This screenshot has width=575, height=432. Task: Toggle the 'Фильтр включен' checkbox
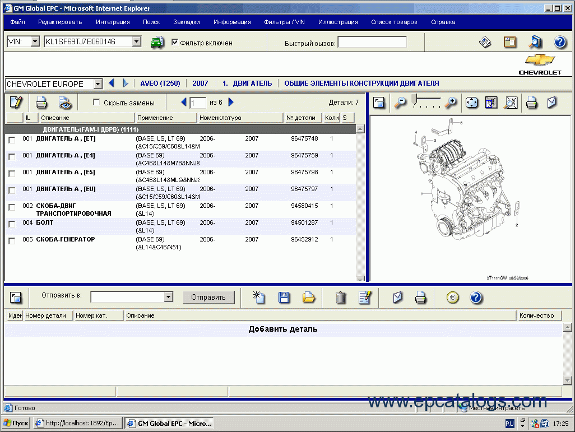(175, 42)
